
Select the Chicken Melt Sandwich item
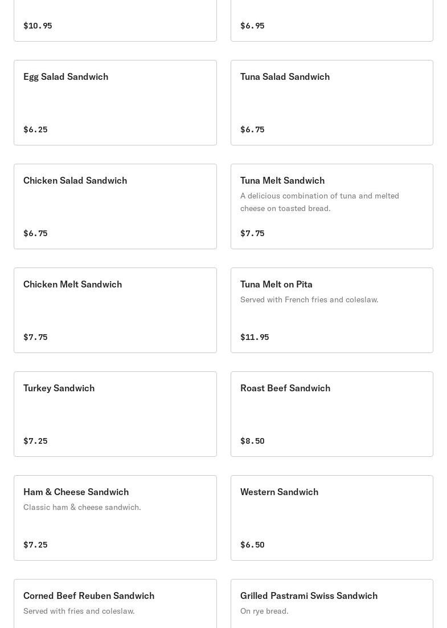tap(115, 310)
